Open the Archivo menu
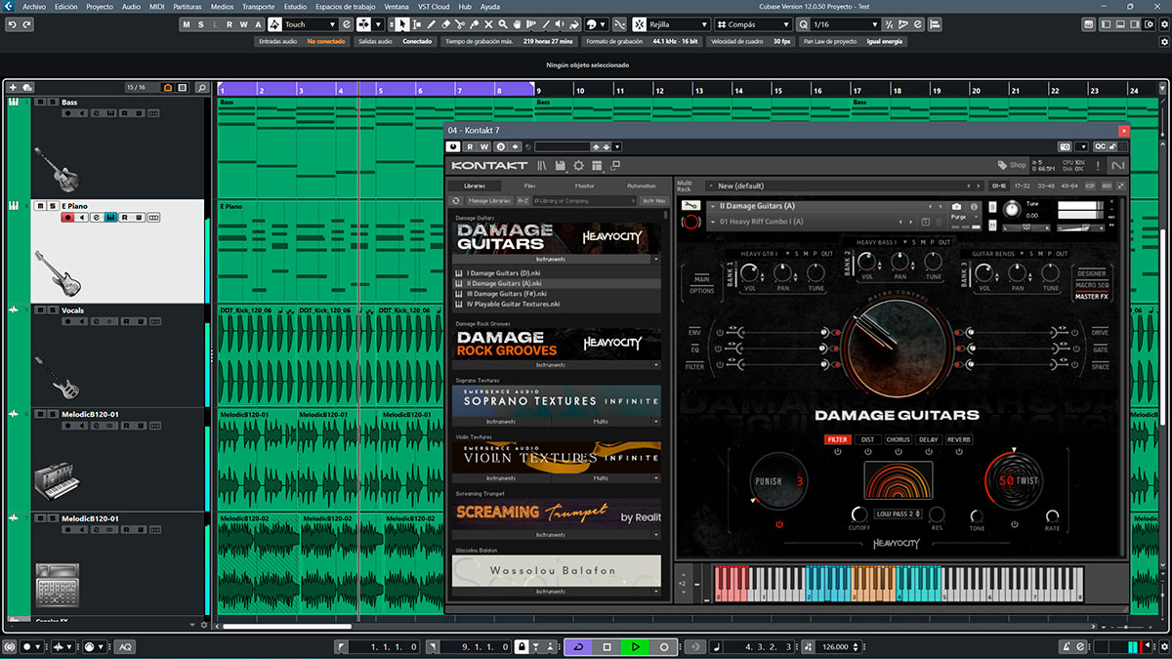The height and width of the screenshot is (659, 1172). pos(33,6)
